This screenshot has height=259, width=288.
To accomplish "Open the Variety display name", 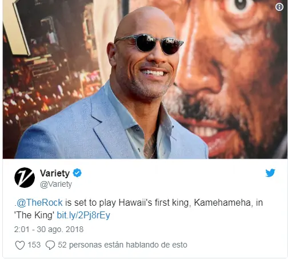I will [55, 173].
